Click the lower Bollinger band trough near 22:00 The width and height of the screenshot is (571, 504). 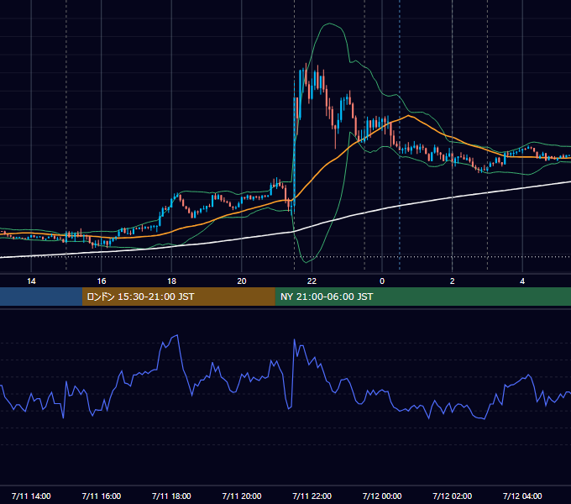306,261
